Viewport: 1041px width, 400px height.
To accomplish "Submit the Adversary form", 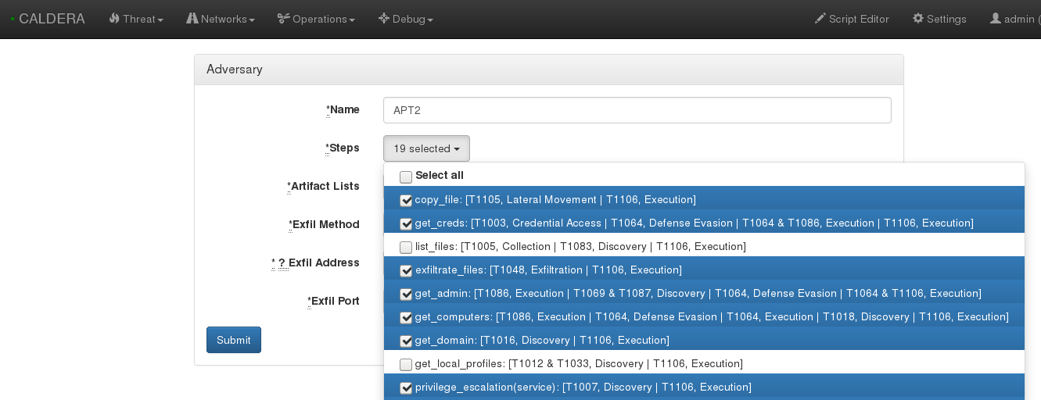I will pyautogui.click(x=234, y=340).
